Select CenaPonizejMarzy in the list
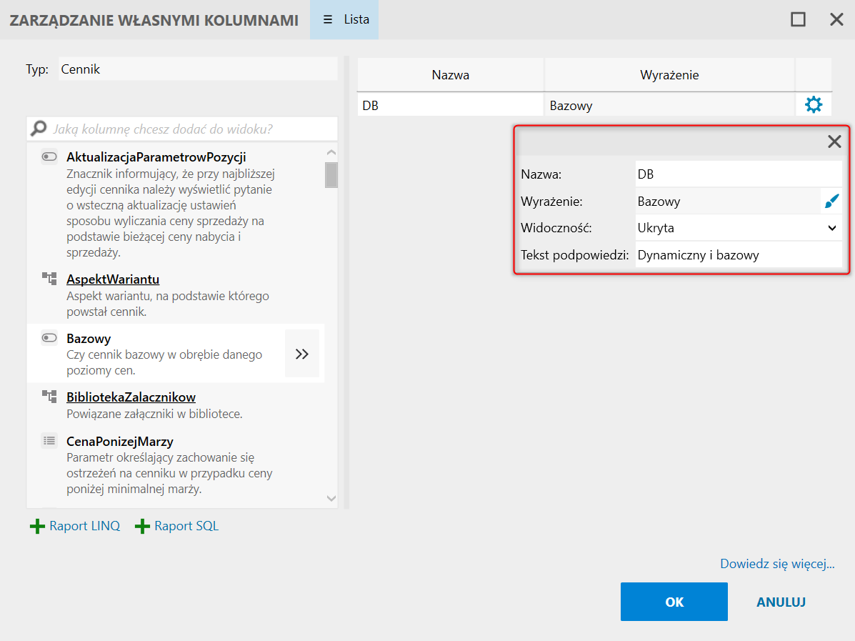The width and height of the screenshot is (855, 641). point(176,464)
